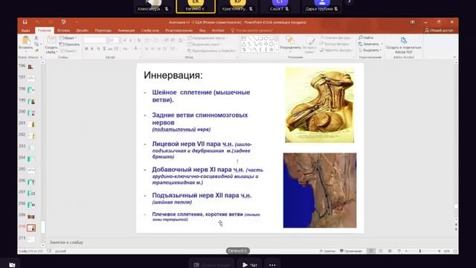Open the font size combo box

coord(114,40)
